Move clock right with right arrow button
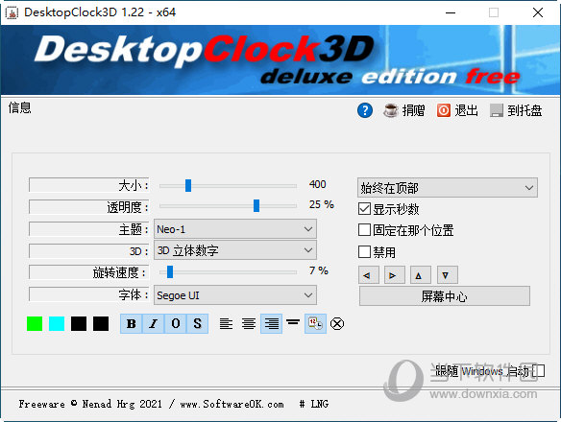The height and width of the screenshot is (422, 561). click(395, 275)
